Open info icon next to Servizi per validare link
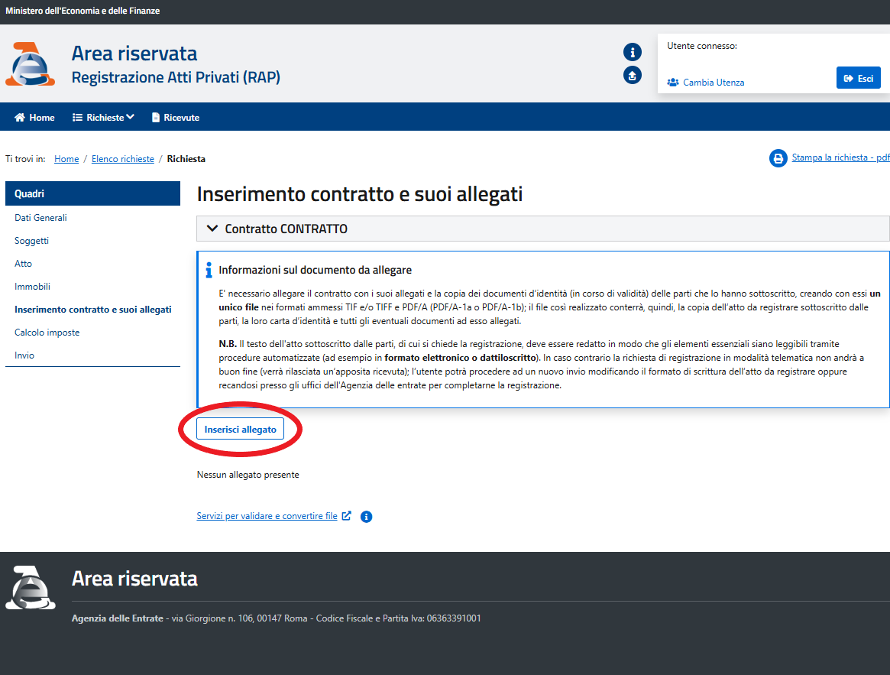The image size is (890, 675). [x=367, y=517]
